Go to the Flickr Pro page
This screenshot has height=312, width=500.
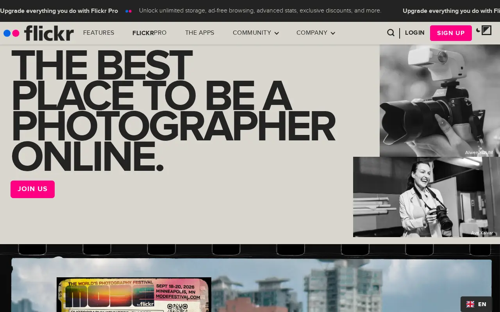[x=150, y=33]
